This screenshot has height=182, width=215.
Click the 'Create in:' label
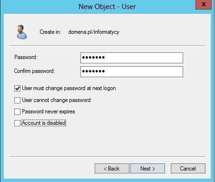pyautogui.click(x=50, y=32)
